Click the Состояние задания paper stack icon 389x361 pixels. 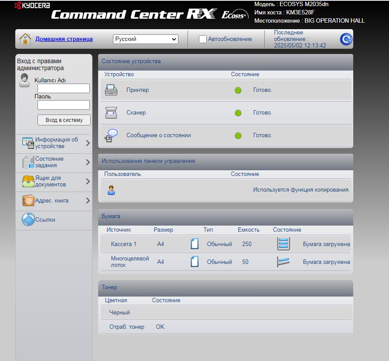point(28,162)
